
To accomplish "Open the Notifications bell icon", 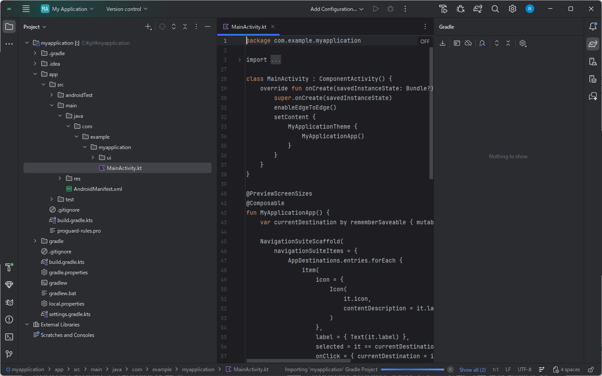I will click(x=593, y=27).
